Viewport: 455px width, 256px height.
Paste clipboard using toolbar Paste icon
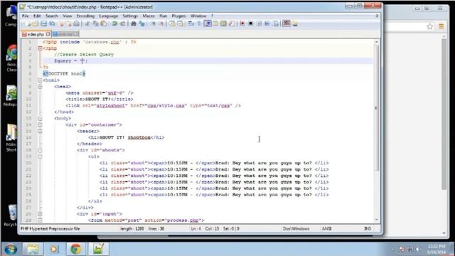[103, 23]
